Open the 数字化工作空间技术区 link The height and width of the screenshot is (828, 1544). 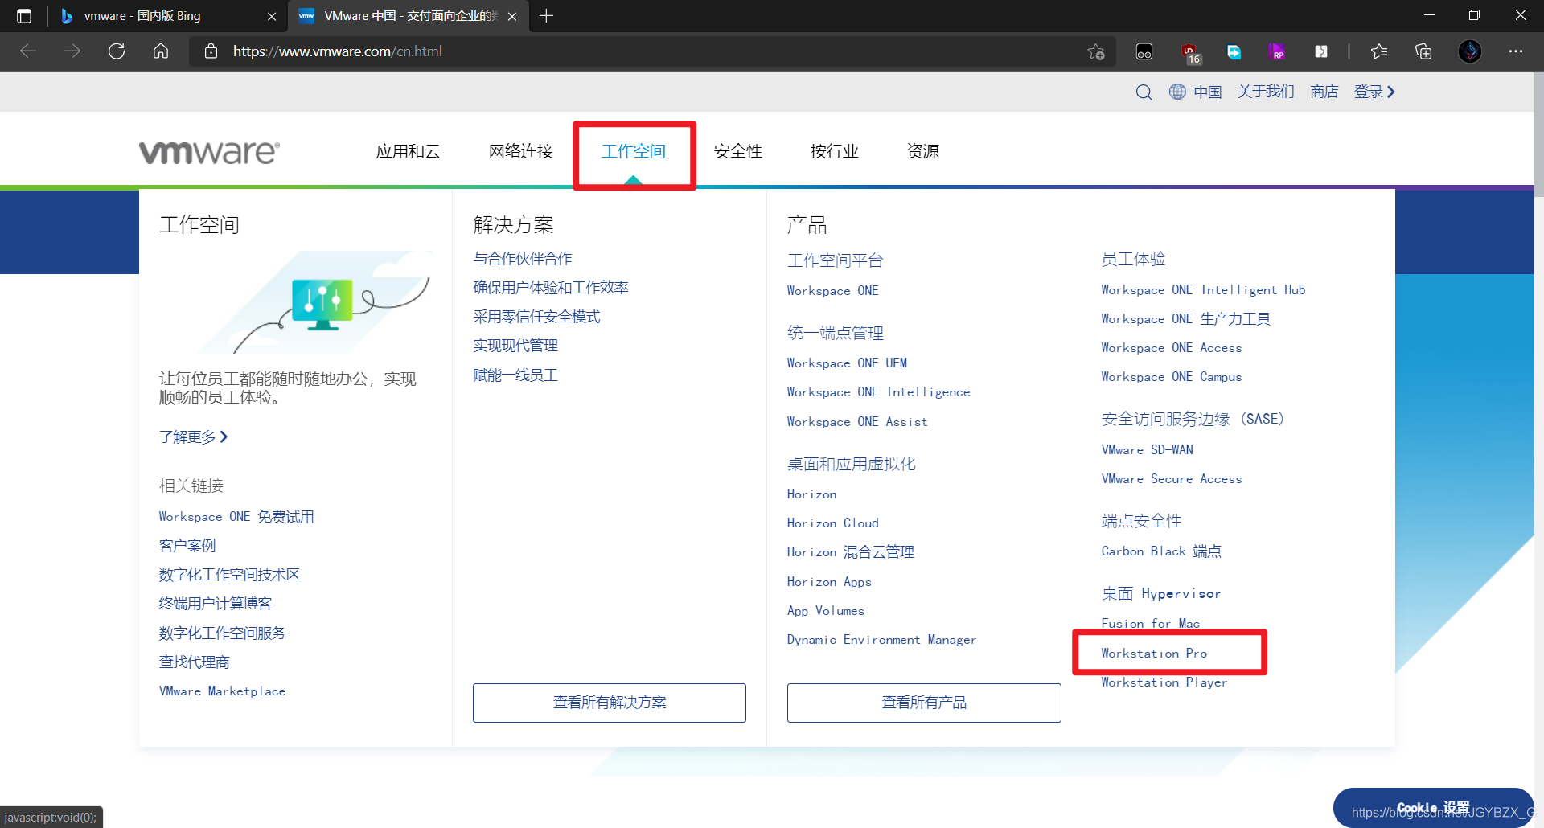[229, 574]
